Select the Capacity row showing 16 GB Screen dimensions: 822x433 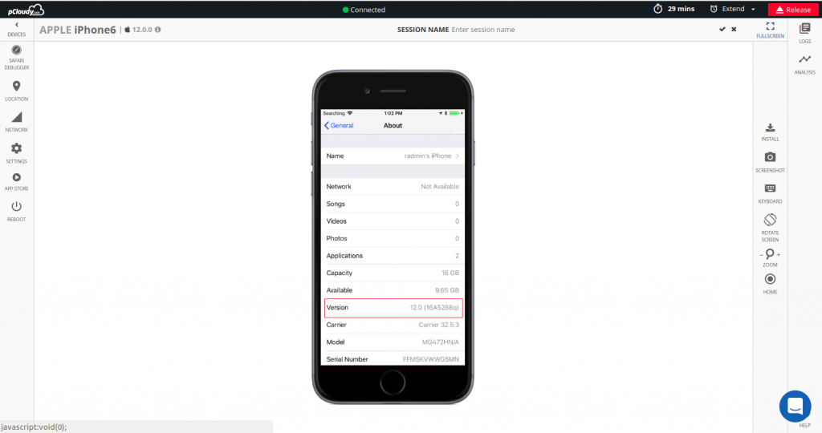pos(393,273)
